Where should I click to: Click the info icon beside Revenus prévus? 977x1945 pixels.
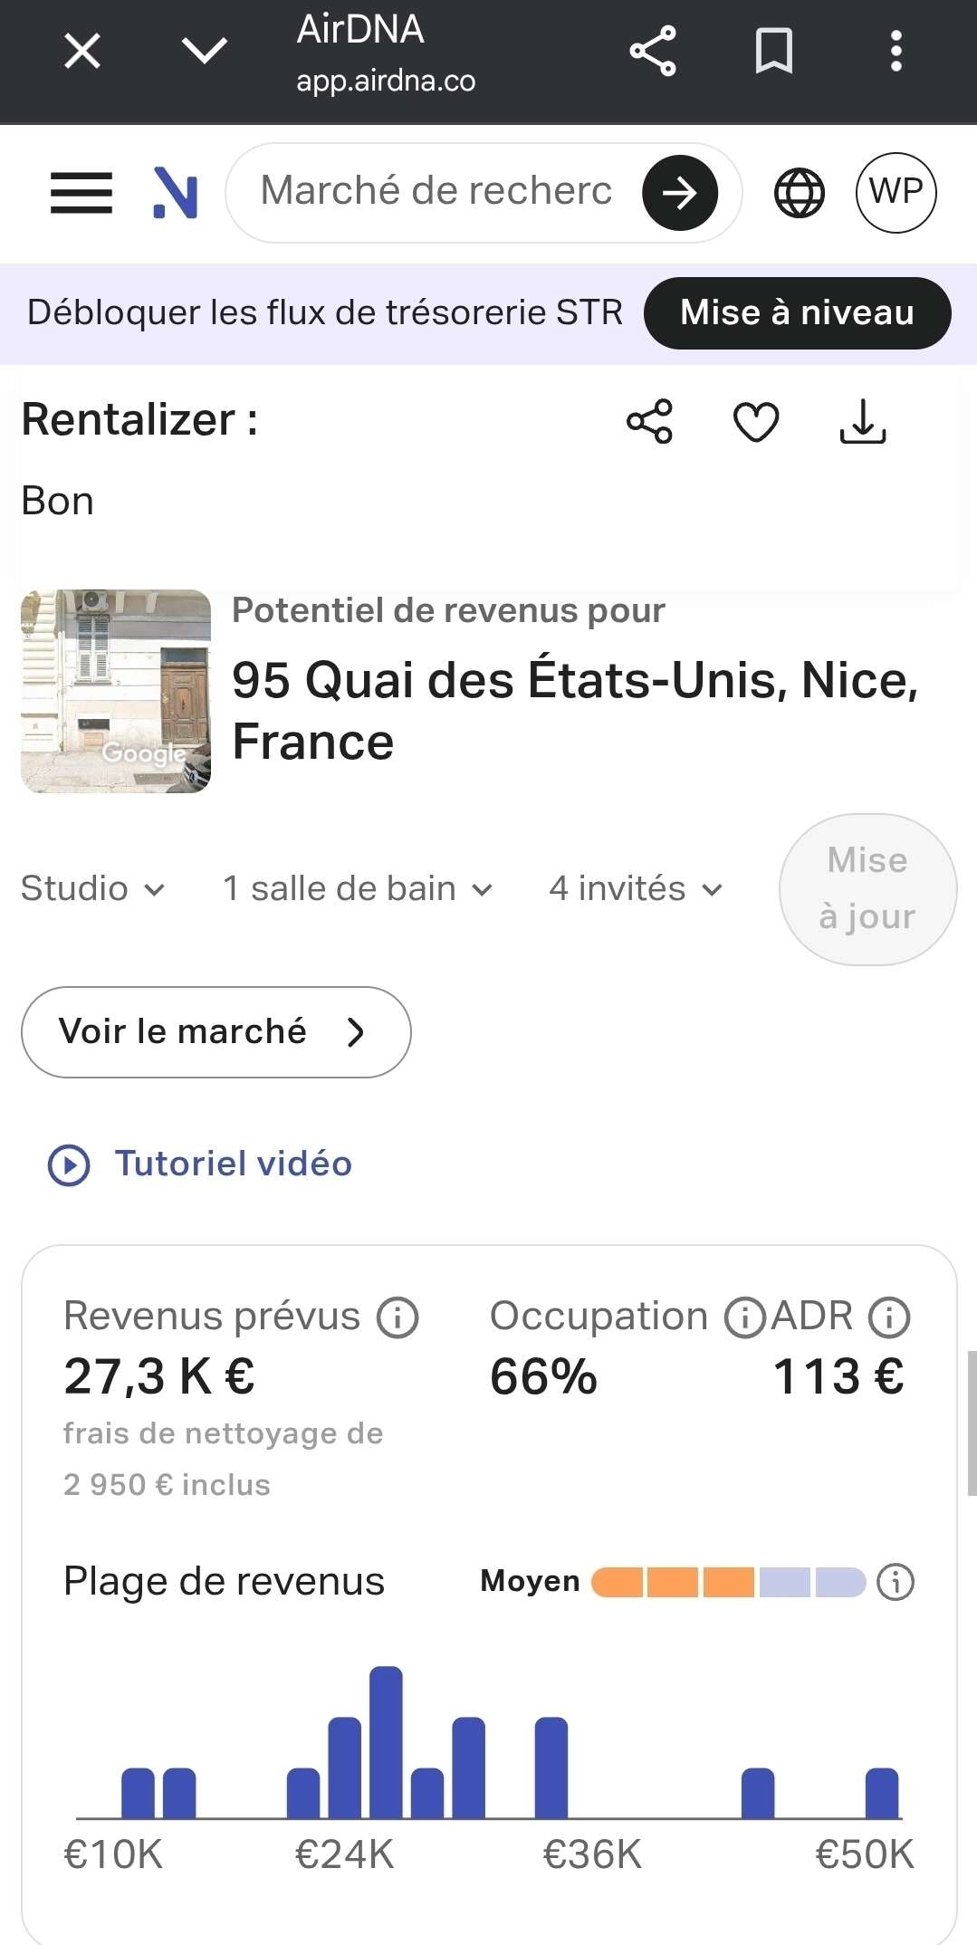coord(398,1317)
